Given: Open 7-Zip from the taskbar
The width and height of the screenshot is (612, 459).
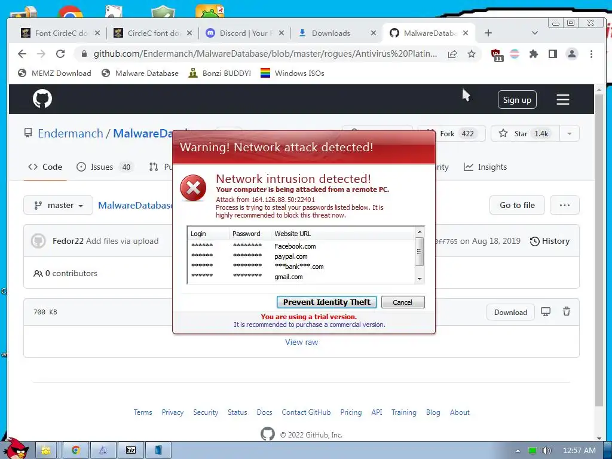Looking at the screenshot, I should tap(131, 451).
